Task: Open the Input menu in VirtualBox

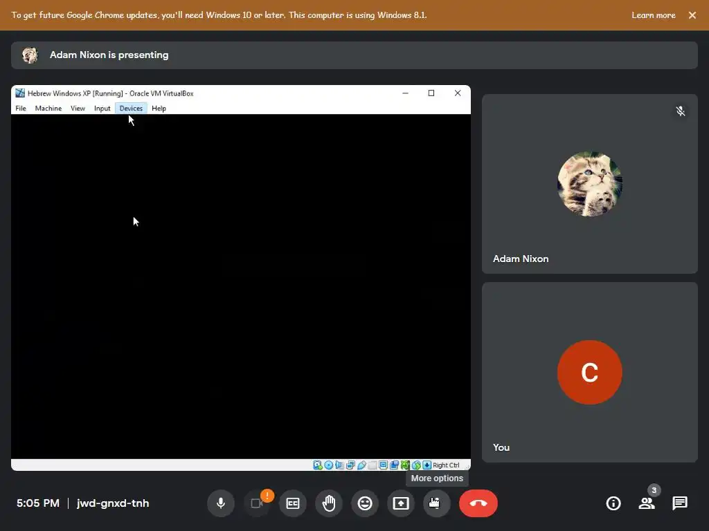Action: tap(102, 109)
